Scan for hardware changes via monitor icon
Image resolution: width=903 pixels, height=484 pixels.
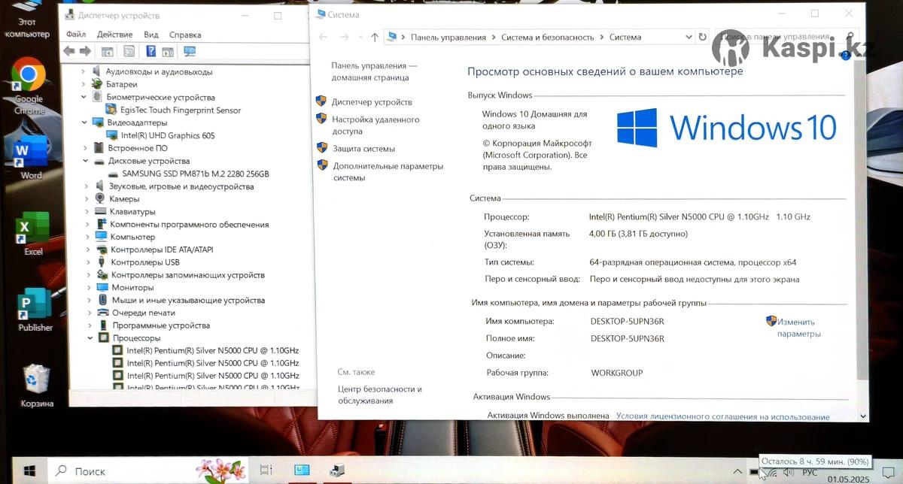[190, 51]
